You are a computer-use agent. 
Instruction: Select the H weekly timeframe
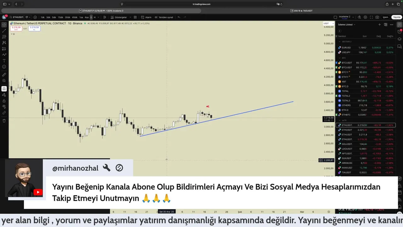(x=94, y=17)
